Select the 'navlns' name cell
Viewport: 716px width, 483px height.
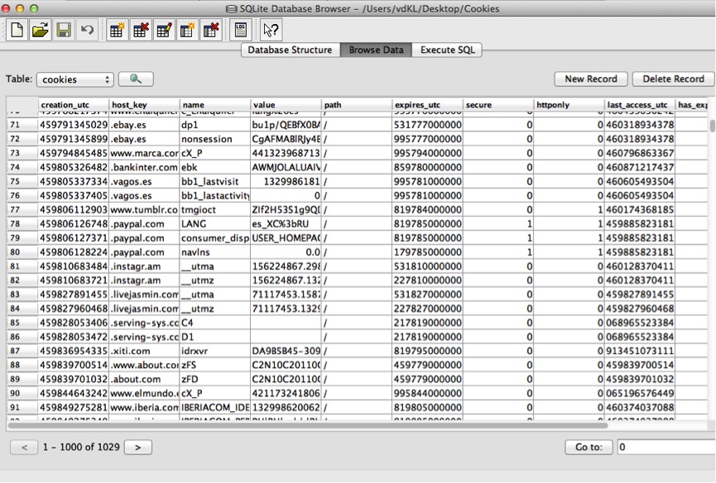point(215,251)
